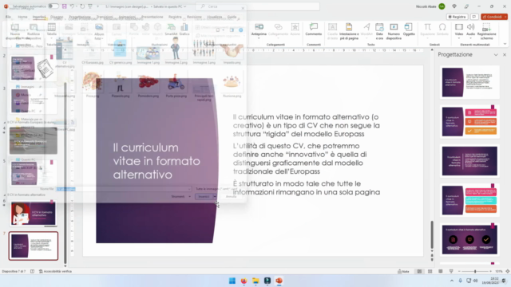Click zoom out minus button
This screenshot has width=511, height=287.
tap(459, 271)
